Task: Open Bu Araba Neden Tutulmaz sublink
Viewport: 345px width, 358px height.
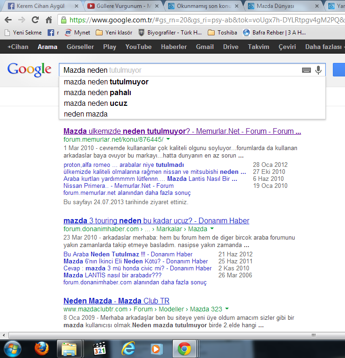Action: point(128,255)
